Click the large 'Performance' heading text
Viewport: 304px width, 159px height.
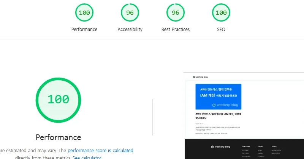pos(59,137)
